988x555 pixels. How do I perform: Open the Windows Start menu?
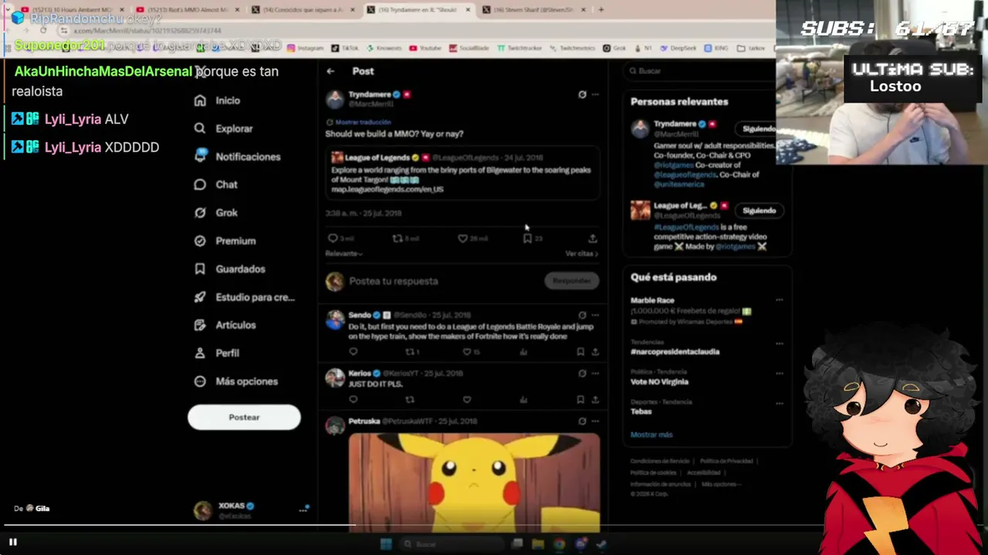point(386,544)
